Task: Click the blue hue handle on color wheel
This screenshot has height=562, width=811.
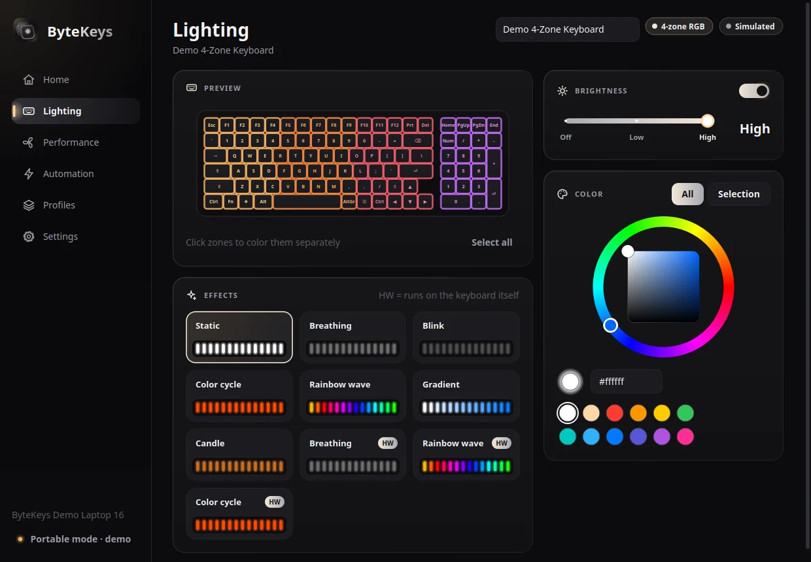Action: click(x=610, y=325)
